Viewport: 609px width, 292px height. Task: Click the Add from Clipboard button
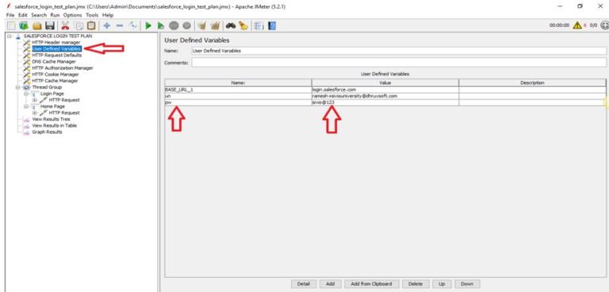point(371,284)
